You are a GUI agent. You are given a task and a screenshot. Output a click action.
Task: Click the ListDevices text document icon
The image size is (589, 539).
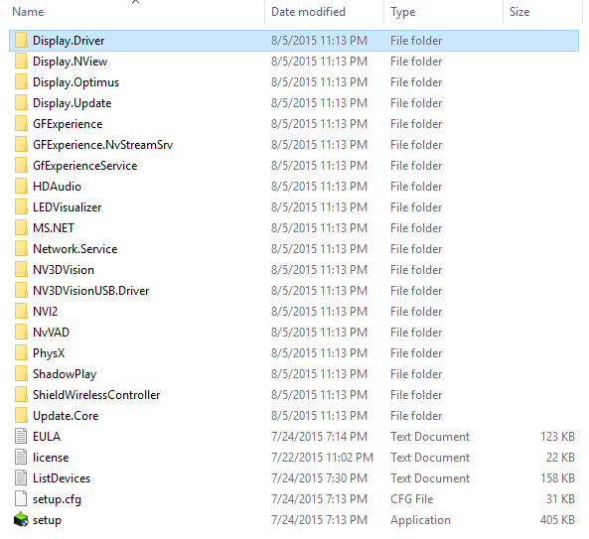[21, 477]
